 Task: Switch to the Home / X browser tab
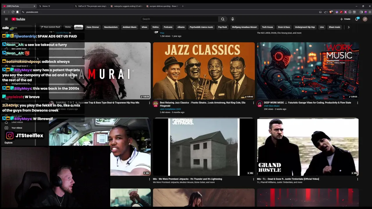54,6
